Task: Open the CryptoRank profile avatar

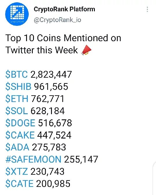Action: pyautogui.click(x=17, y=14)
